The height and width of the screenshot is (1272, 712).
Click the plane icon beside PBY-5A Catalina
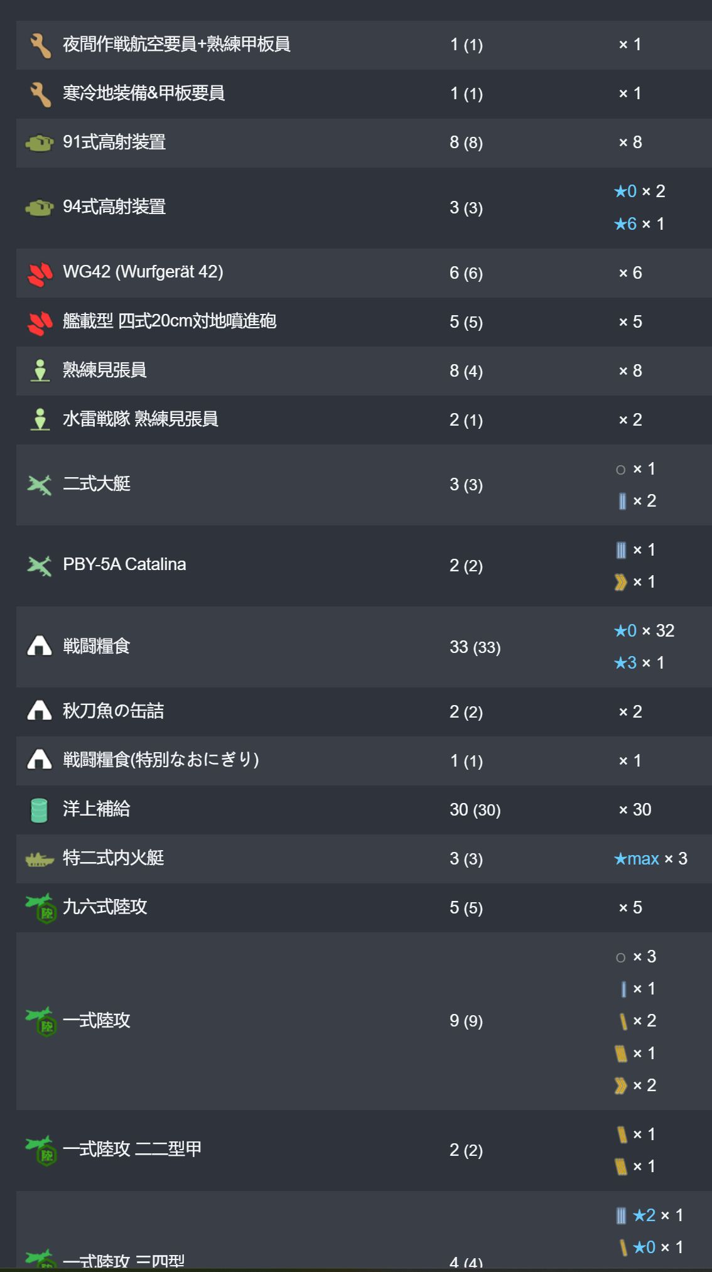pos(40,566)
